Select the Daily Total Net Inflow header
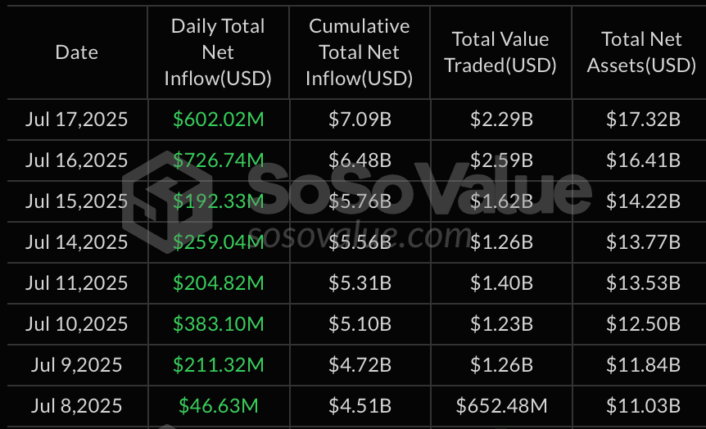Screen dimensions: 706x429 tap(218, 52)
